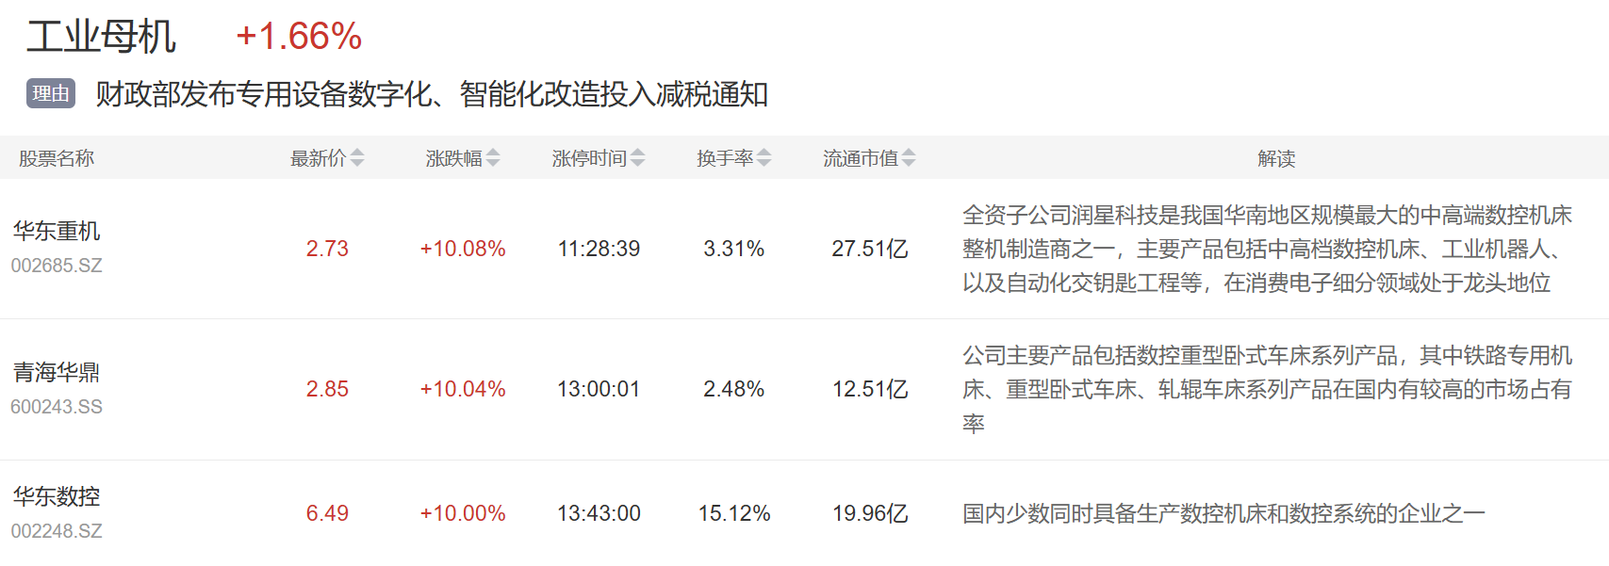Click the 财政部 reason headline text

coord(432,94)
